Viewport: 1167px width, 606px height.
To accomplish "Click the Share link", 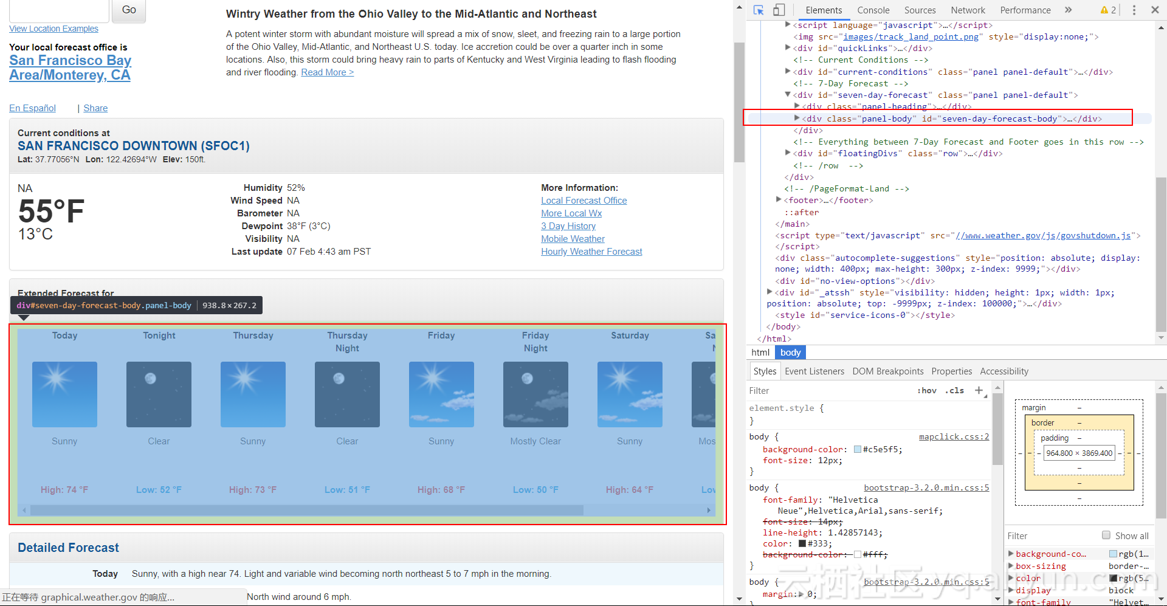I will [x=95, y=108].
